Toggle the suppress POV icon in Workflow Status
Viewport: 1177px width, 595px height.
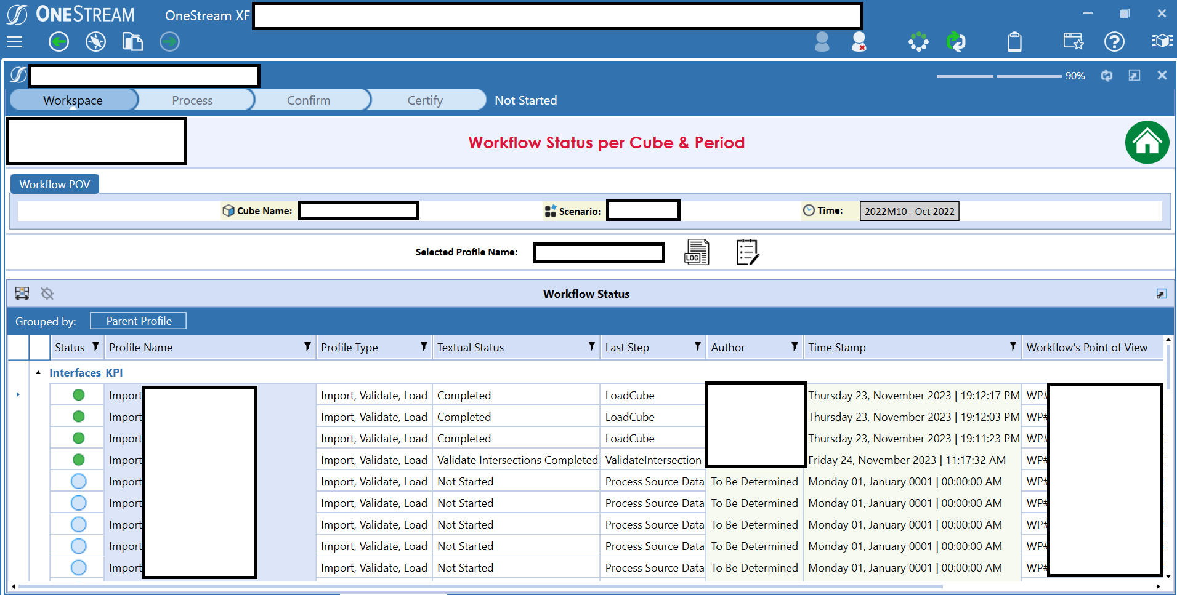[x=47, y=294]
